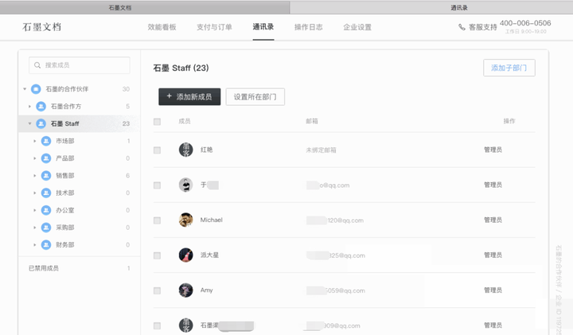The image size is (573, 335).
Task: Click 红艳's avatar
Action: pyautogui.click(x=185, y=150)
